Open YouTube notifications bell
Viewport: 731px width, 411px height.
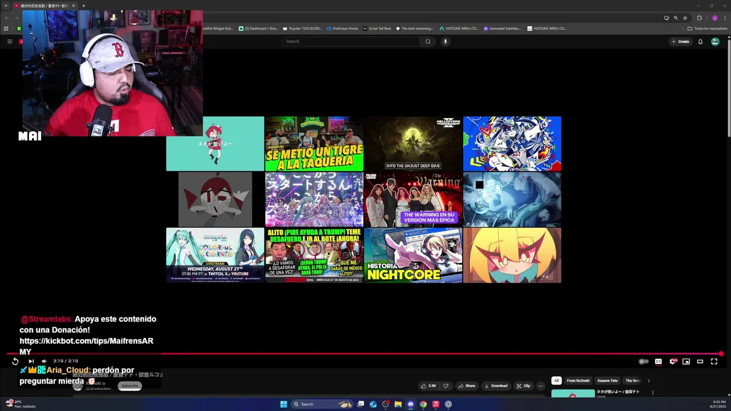(x=700, y=42)
